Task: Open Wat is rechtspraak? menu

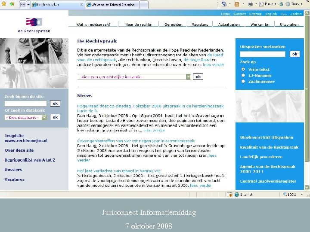Action: 93,24
